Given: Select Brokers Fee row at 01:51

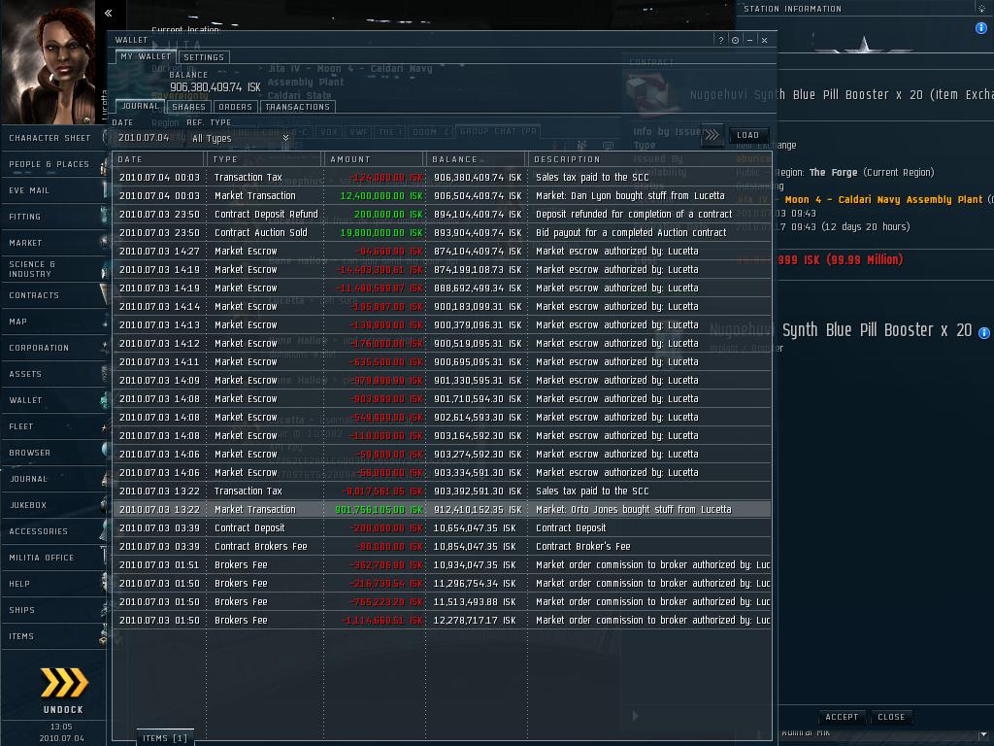Looking at the screenshot, I should point(442,564).
